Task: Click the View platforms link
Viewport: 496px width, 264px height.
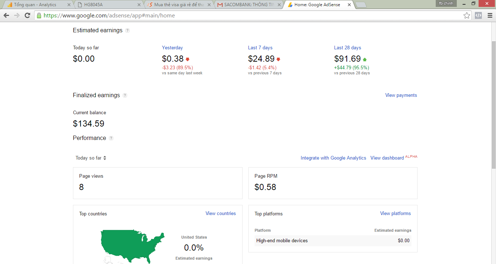Action: tap(395, 214)
